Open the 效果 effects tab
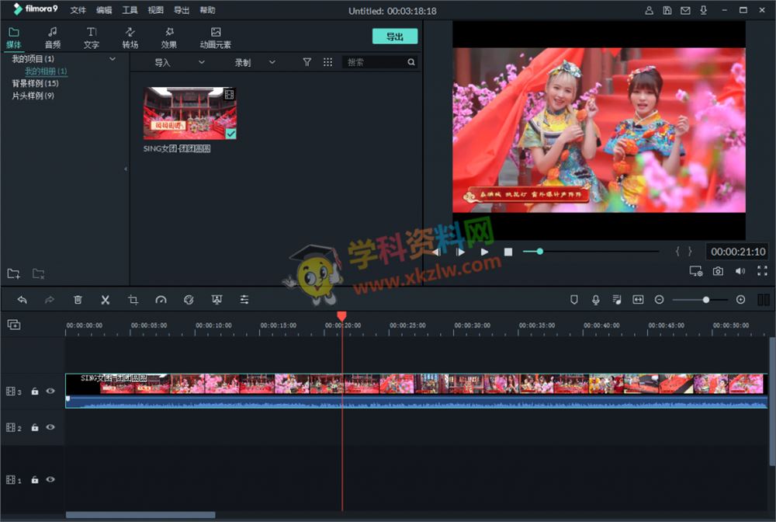 pyautogui.click(x=168, y=37)
